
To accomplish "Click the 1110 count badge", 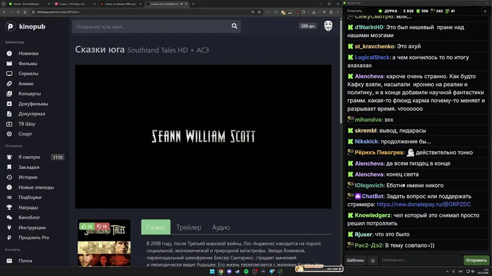I will pyautogui.click(x=58, y=158).
